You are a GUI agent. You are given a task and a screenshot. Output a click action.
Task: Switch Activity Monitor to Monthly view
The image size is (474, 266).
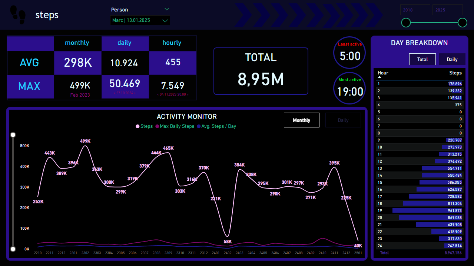coord(301,120)
